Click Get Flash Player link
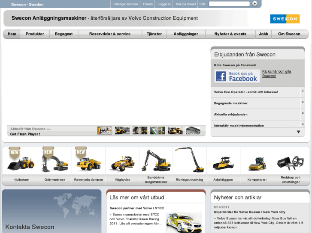Image resolution: width=312 pixels, height=233 pixels. tap(25, 134)
